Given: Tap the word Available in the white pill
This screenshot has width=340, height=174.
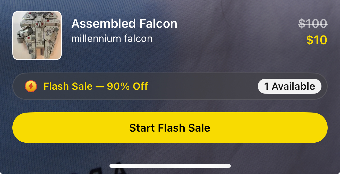Looking at the screenshot, I should (x=293, y=86).
